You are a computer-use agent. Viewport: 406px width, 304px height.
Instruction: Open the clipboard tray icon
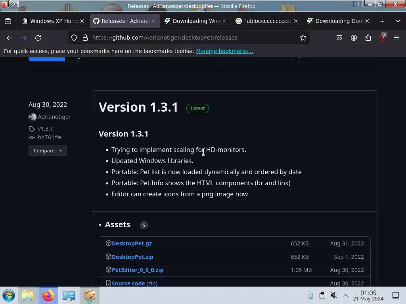click(322, 295)
